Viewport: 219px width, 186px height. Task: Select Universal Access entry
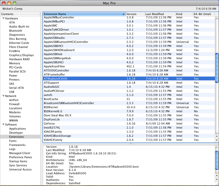(20, 169)
